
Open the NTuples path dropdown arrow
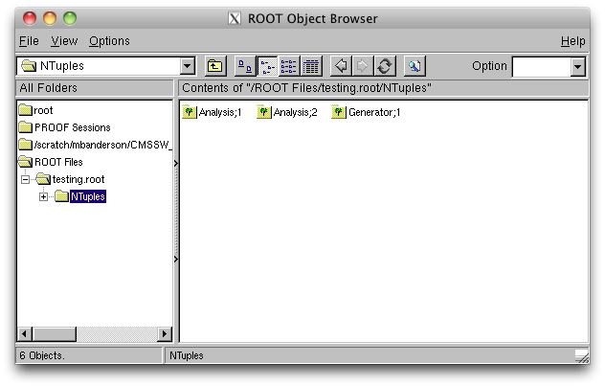188,66
